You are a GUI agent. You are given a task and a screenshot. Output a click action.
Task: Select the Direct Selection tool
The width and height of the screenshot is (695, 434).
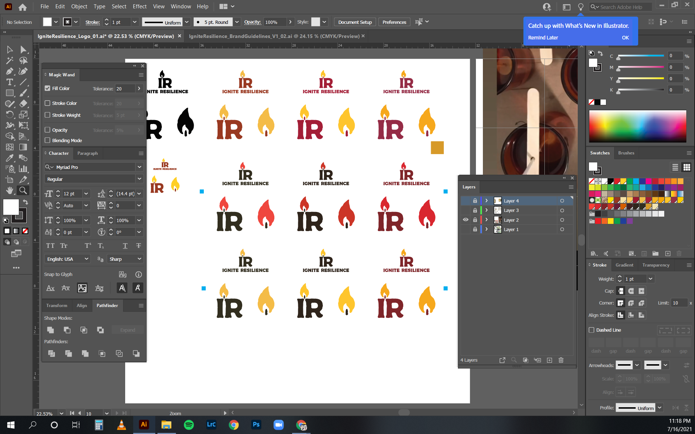tap(23, 50)
